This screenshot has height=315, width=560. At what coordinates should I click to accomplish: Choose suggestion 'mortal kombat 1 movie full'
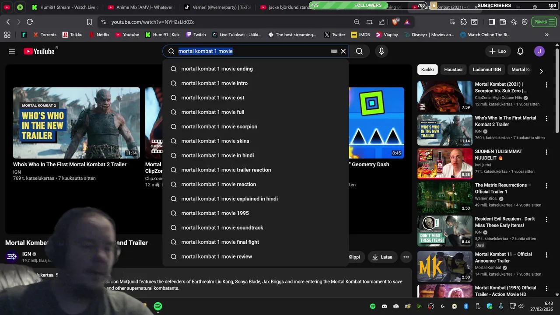tap(255, 112)
